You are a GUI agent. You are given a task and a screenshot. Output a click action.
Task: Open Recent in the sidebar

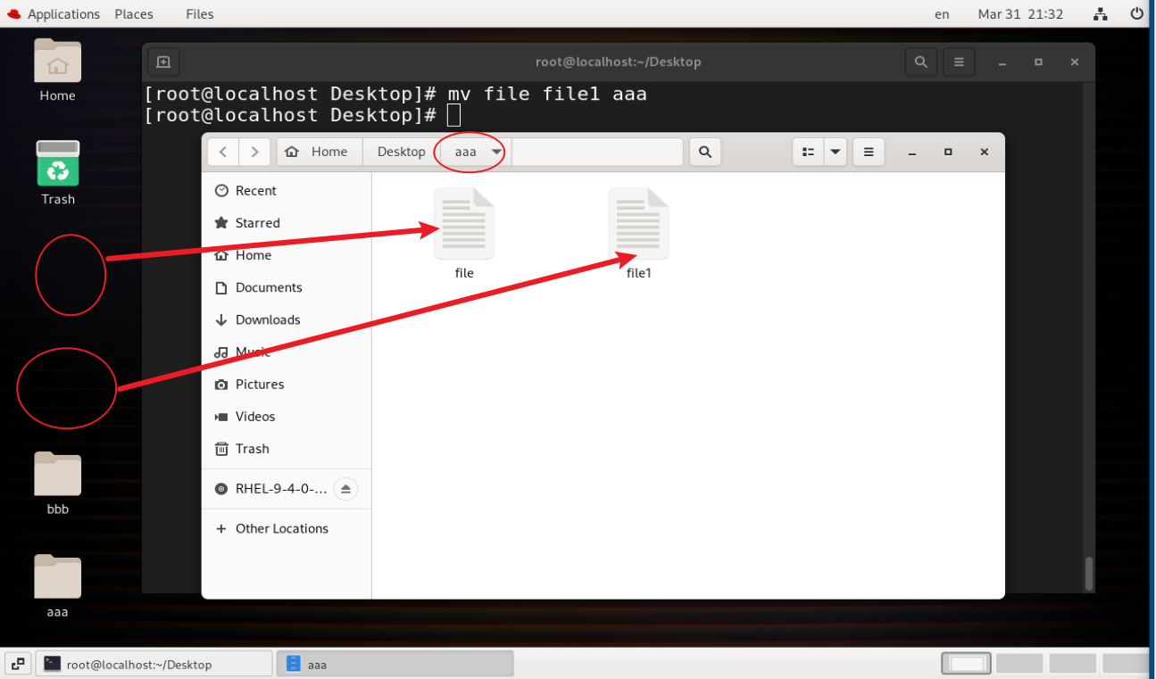click(x=287, y=191)
